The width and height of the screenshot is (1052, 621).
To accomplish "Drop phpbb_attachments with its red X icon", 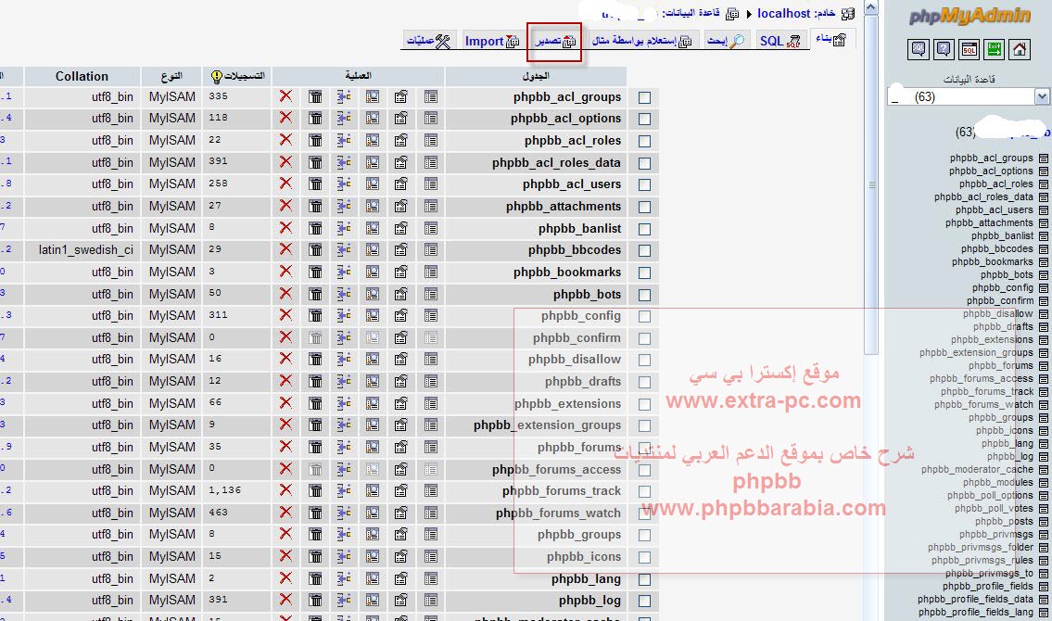I will coord(285,205).
